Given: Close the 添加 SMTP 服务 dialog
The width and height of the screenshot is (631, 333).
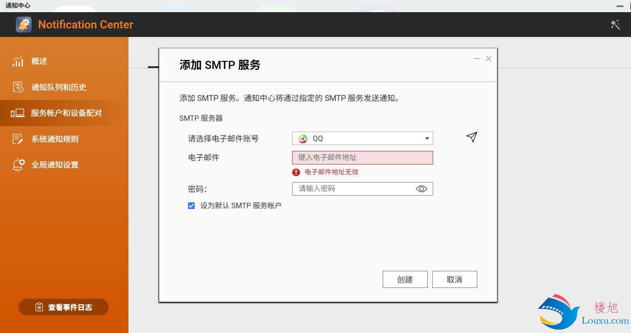Looking at the screenshot, I should [489, 59].
